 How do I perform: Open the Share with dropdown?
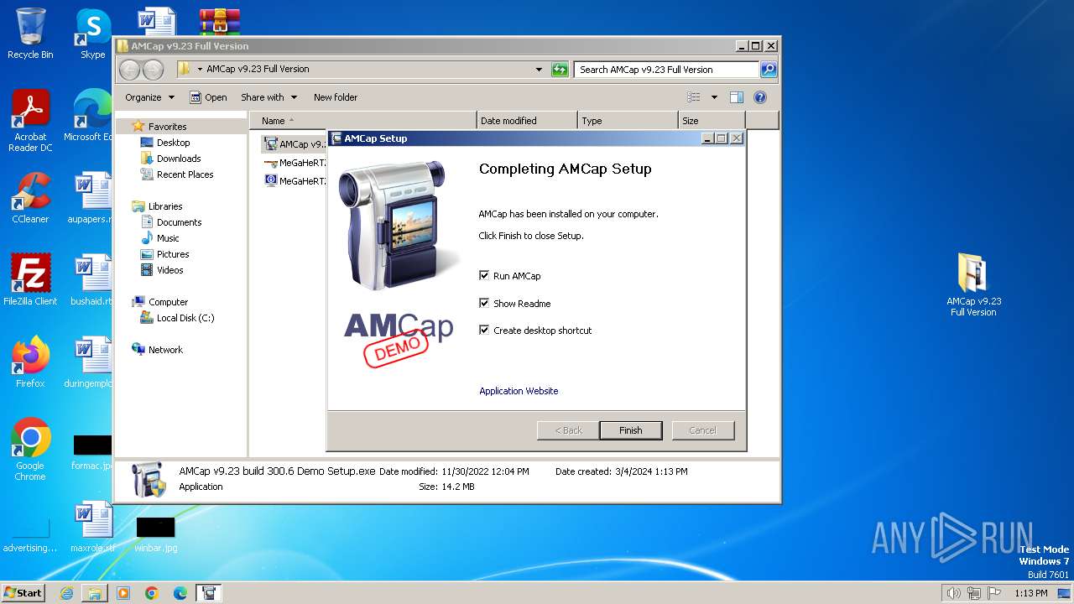(268, 97)
